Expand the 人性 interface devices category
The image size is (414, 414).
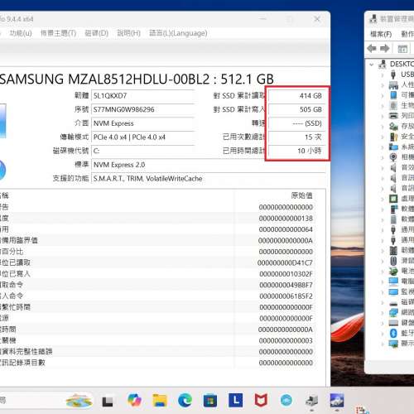coord(383,85)
